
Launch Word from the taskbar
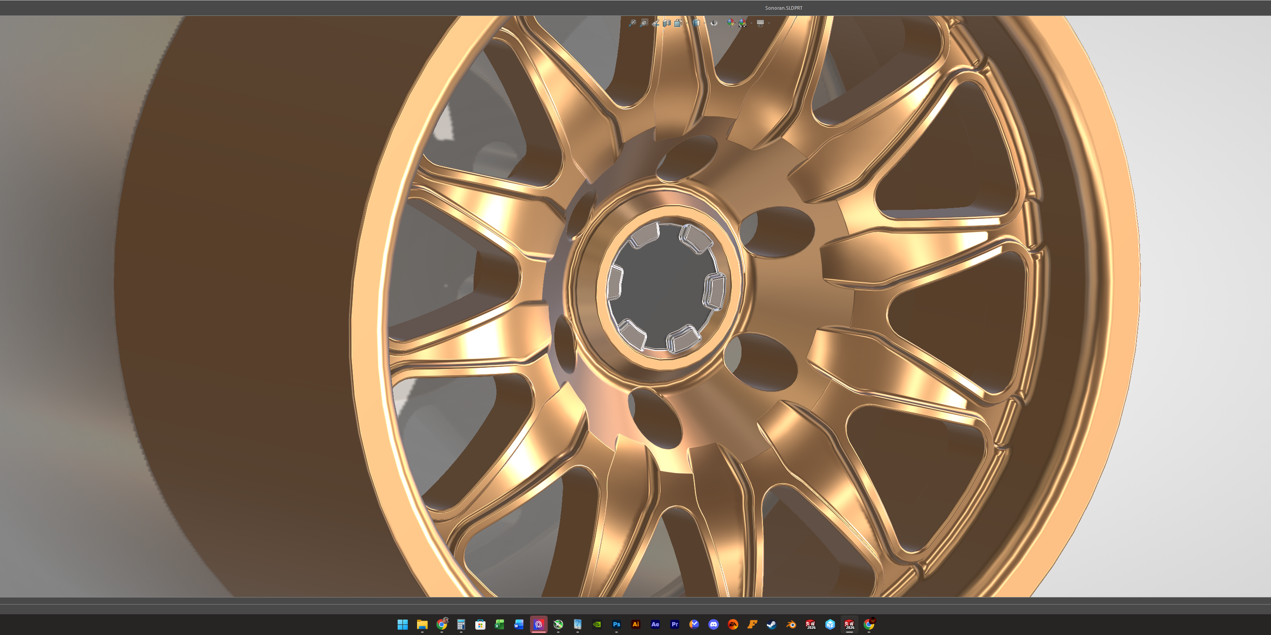[519, 624]
